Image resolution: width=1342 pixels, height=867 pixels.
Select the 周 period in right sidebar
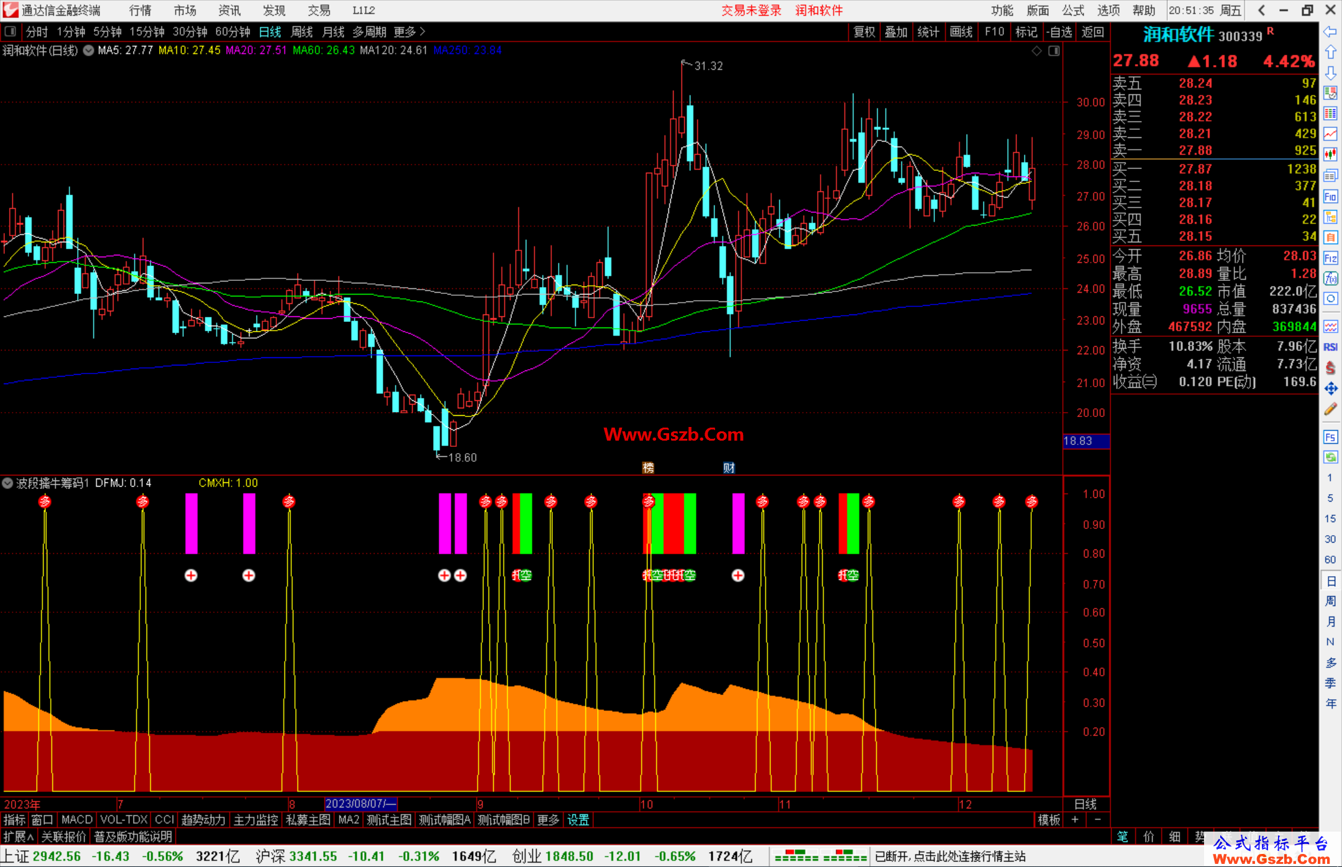[1330, 601]
